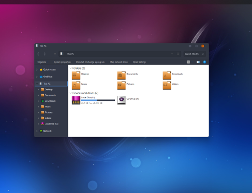The width and height of the screenshot is (252, 193).
Task: Click the Forward navigation arrow
Action: point(44,54)
